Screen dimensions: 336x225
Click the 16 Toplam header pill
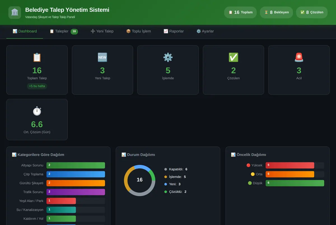pos(241,12)
